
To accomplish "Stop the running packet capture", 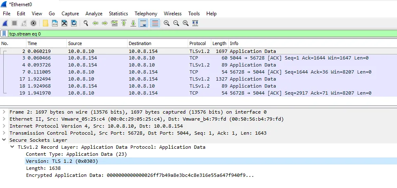I will coord(14,23).
